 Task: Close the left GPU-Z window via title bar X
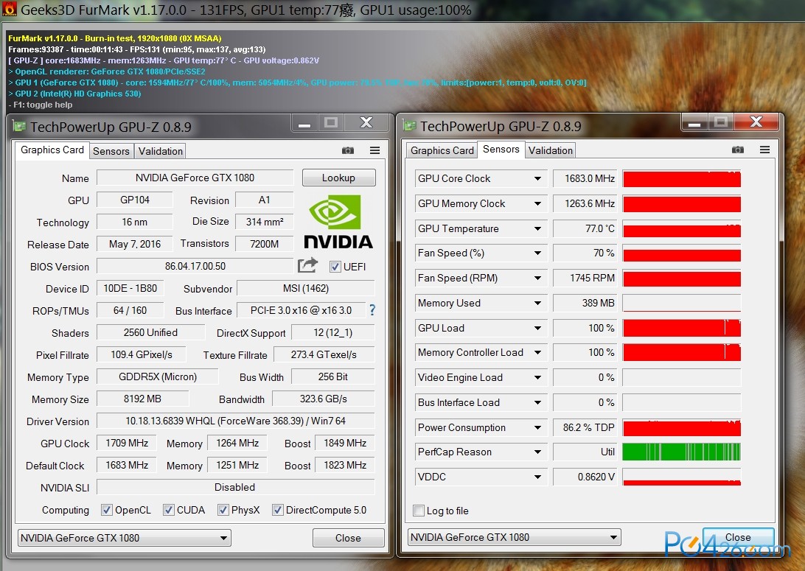pos(366,122)
